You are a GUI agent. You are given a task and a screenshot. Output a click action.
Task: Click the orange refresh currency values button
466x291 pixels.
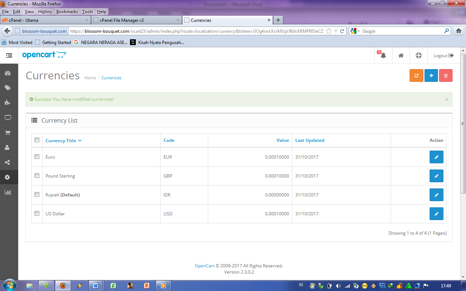(x=416, y=76)
